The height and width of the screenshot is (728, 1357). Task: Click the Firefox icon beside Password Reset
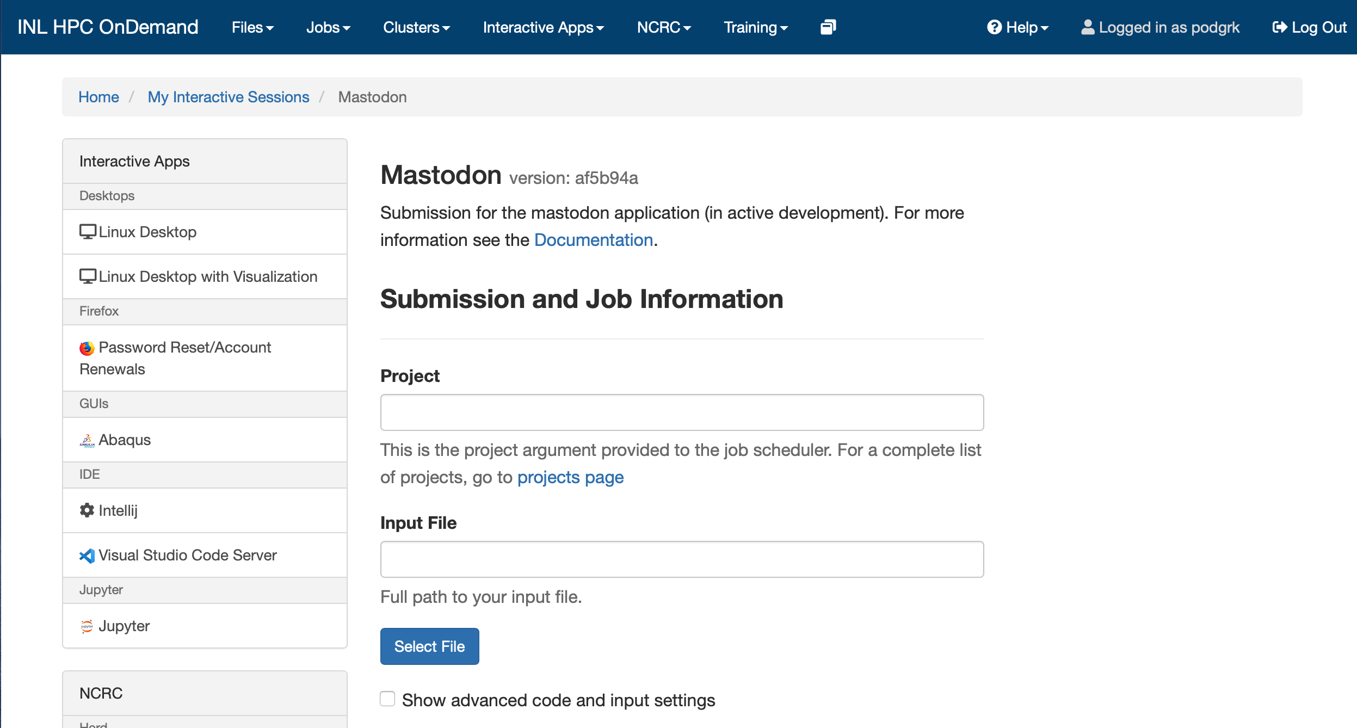pos(87,348)
